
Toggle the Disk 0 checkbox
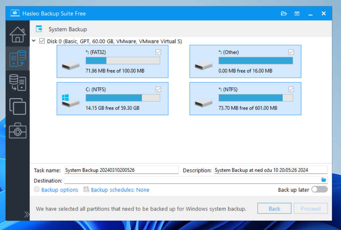[x=42, y=41]
